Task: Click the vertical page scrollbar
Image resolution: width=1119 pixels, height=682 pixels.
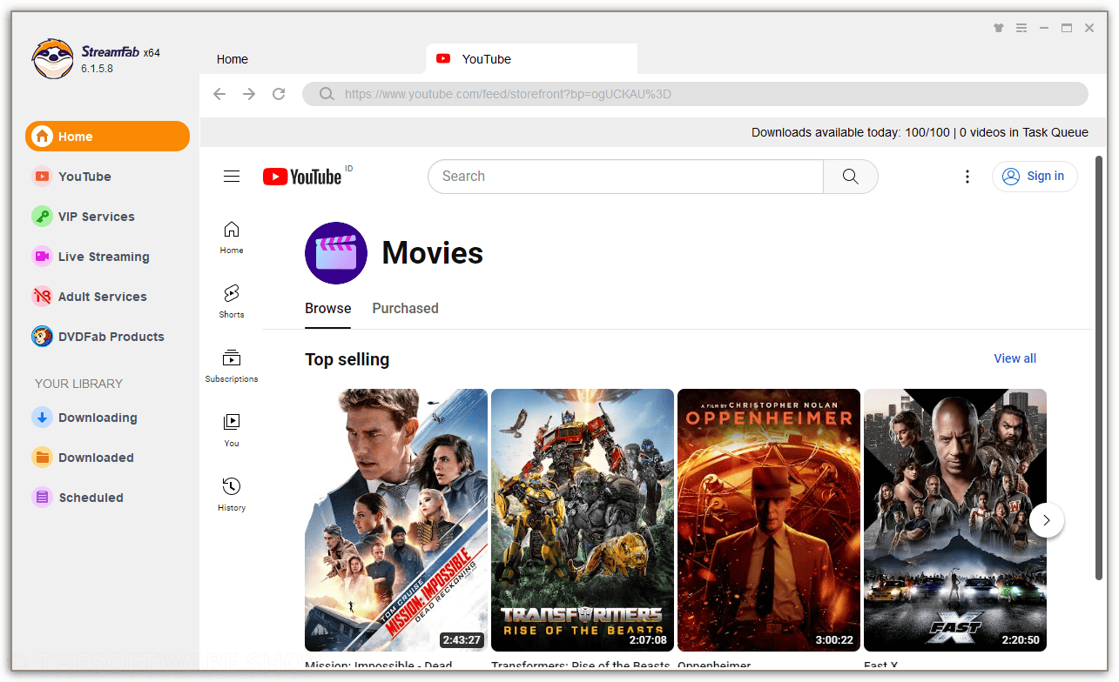Action: (x=1099, y=367)
